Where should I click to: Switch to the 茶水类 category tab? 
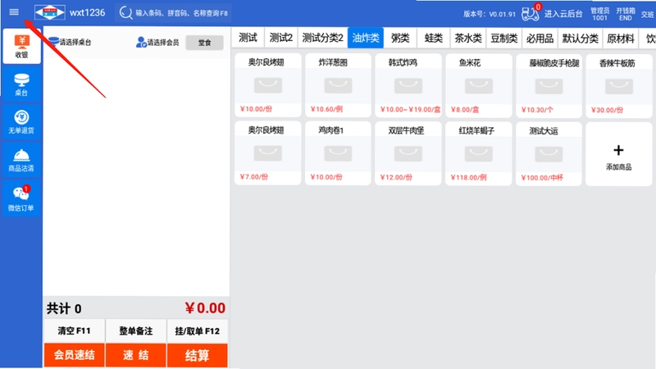468,38
